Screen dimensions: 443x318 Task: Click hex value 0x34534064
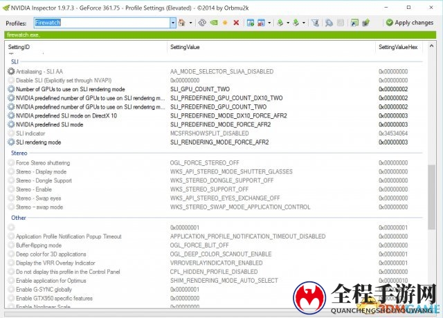coord(393,133)
